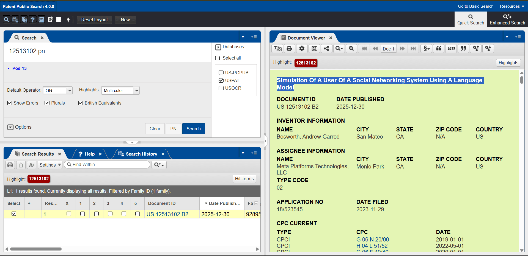This screenshot has height=256, width=528.
Task: Click the opening quote mark viewer icon
Action: 439,49
